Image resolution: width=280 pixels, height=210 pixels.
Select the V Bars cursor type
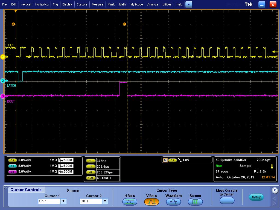[x=151, y=202]
